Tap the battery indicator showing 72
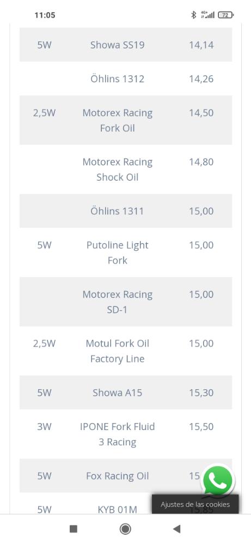The width and height of the screenshot is (251, 544). pyautogui.click(x=226, y=15)
